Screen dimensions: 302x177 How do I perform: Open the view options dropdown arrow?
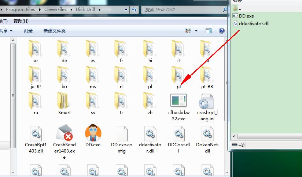coord(196,31)
